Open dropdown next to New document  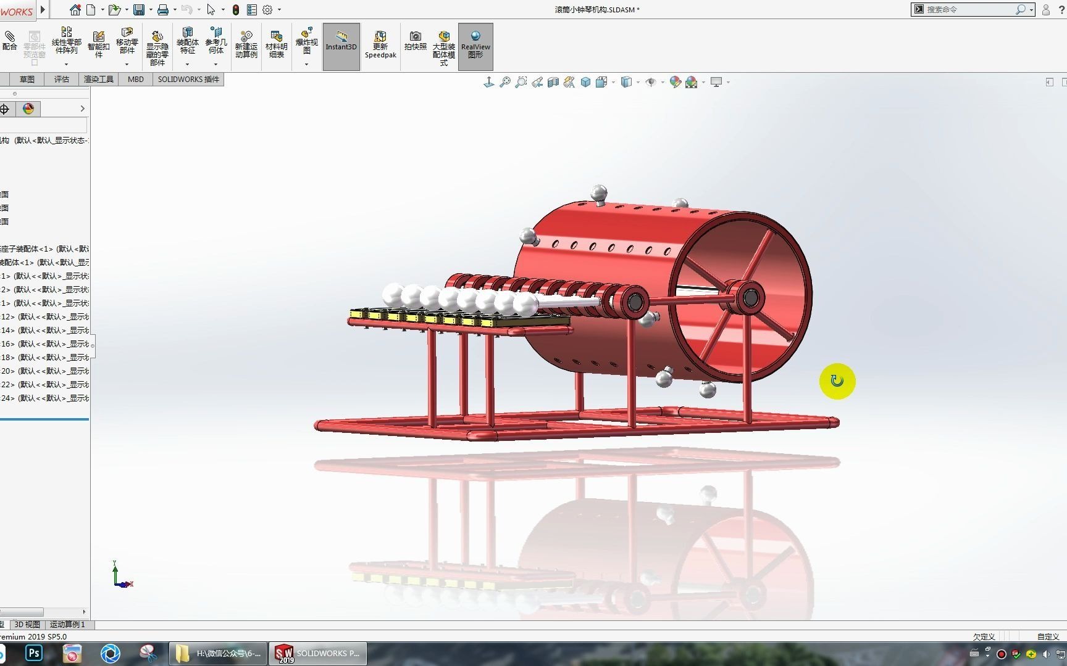tap(103, 10)
